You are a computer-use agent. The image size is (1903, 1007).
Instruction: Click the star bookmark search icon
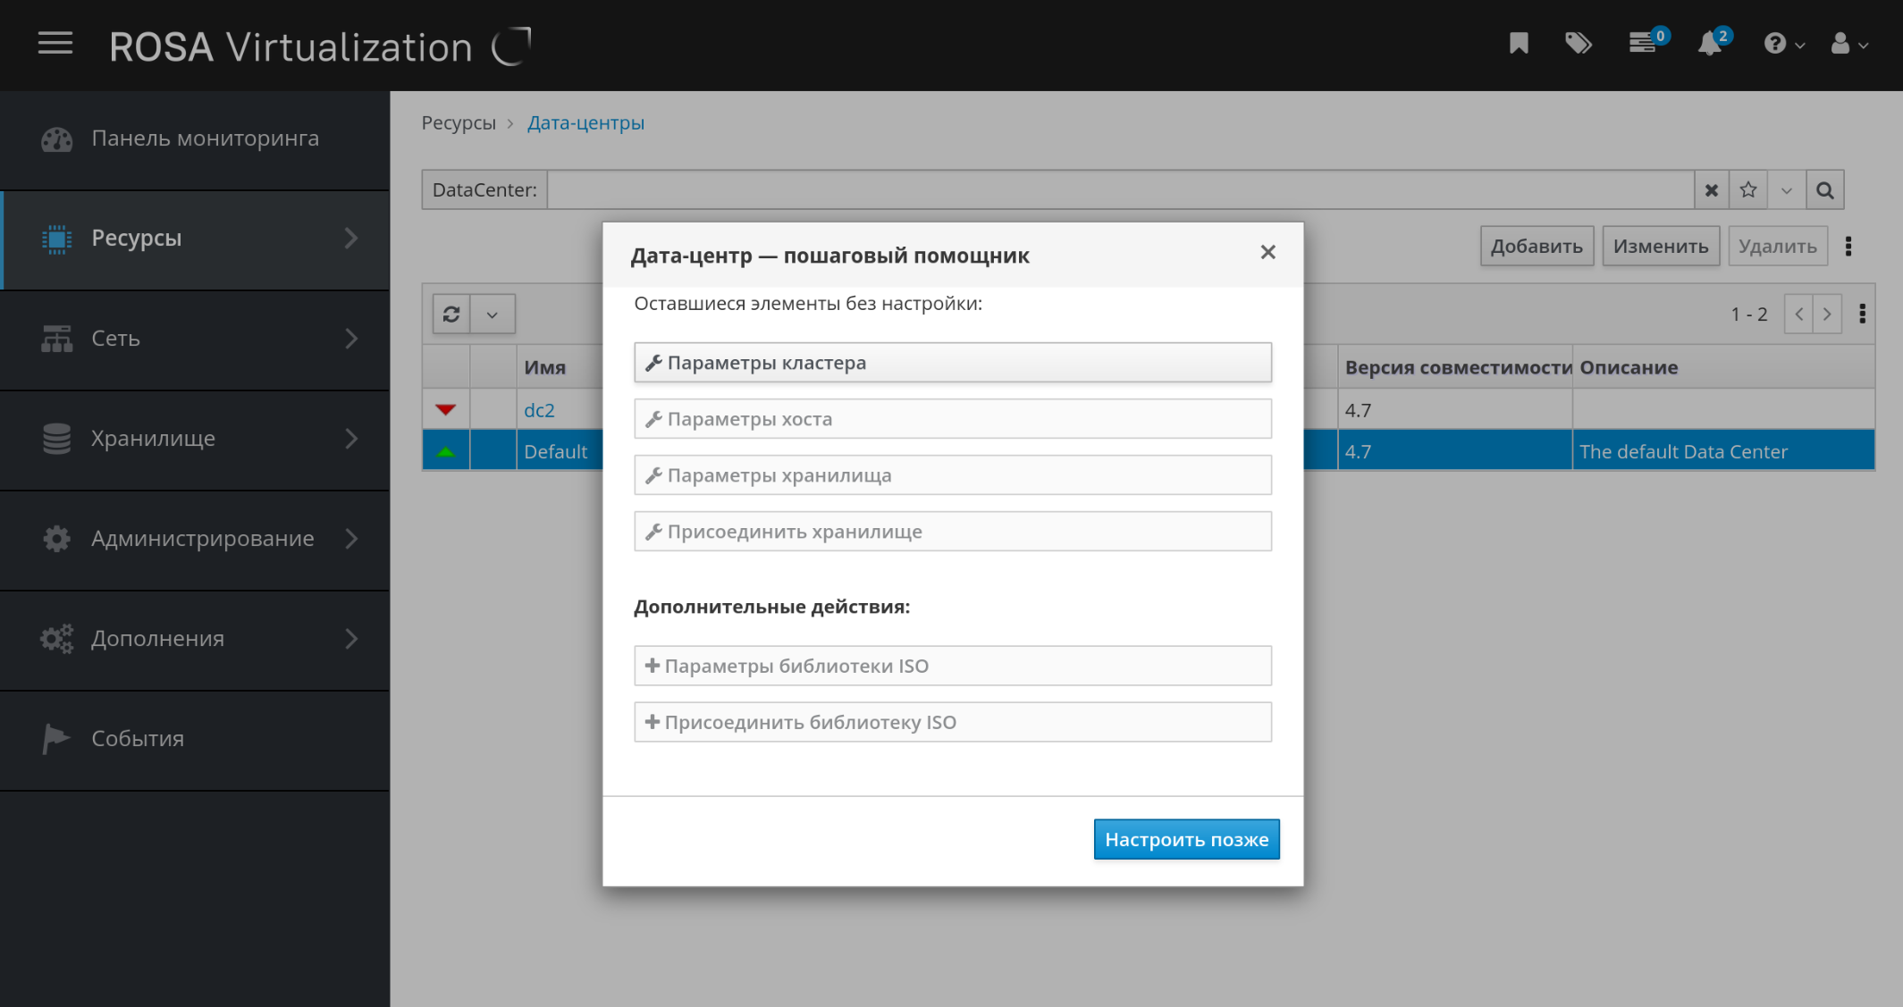[1748, 190]
